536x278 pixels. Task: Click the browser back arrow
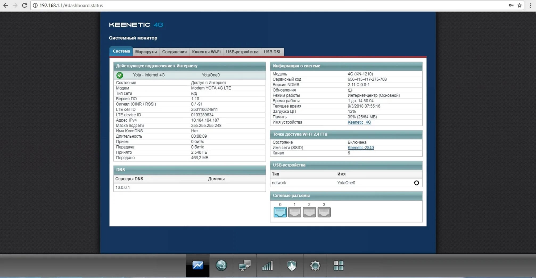point(6,5)
